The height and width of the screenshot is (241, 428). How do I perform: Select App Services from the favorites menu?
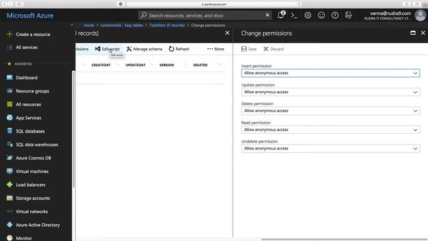pyautogui.click(x=28, y=118)
